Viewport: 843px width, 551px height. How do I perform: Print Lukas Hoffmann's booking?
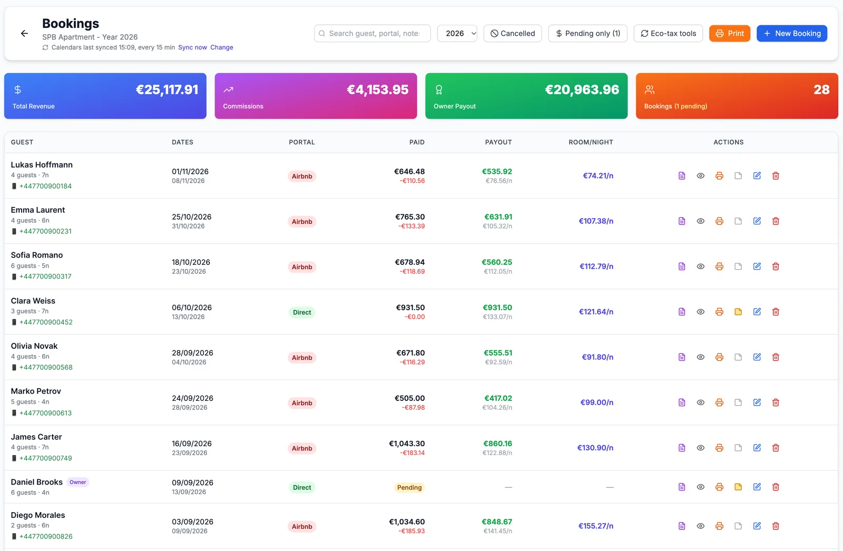click(x=719, y=176)
